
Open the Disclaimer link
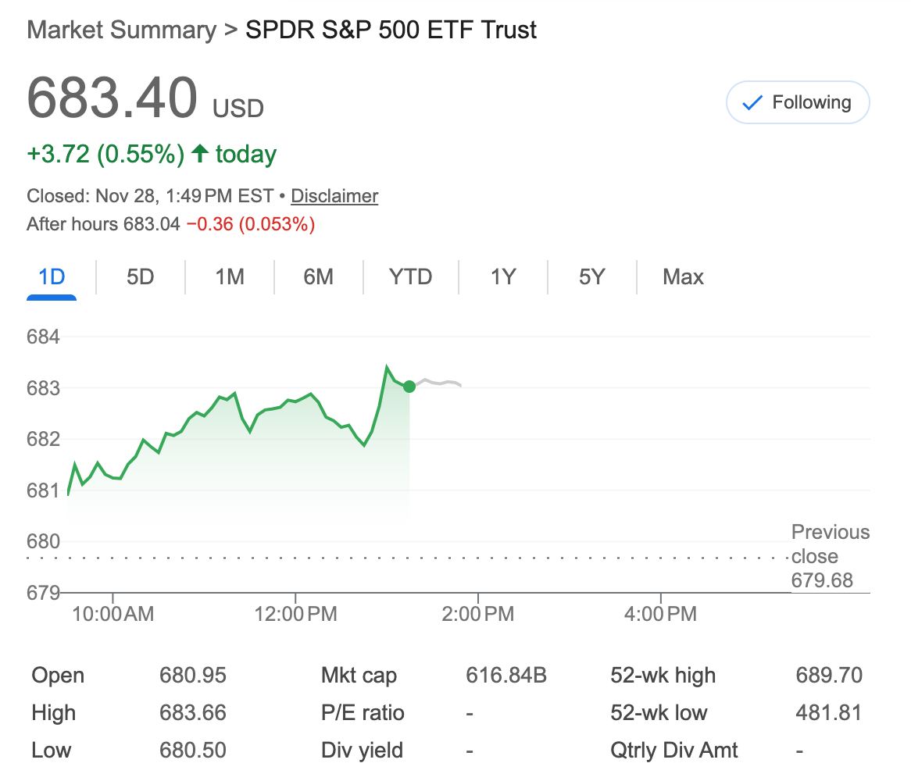[334, 196]
